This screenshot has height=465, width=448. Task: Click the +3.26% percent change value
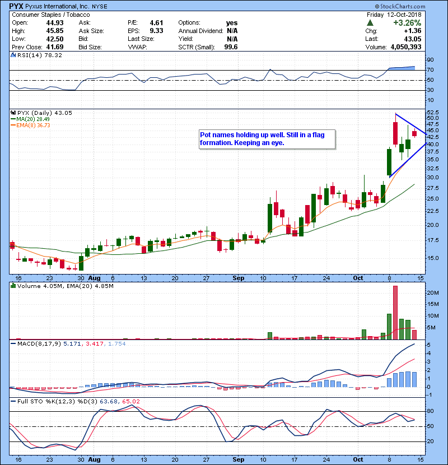click(407, 23)
